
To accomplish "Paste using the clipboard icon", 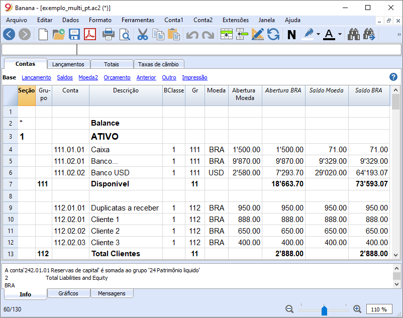I will coord(174,34).
